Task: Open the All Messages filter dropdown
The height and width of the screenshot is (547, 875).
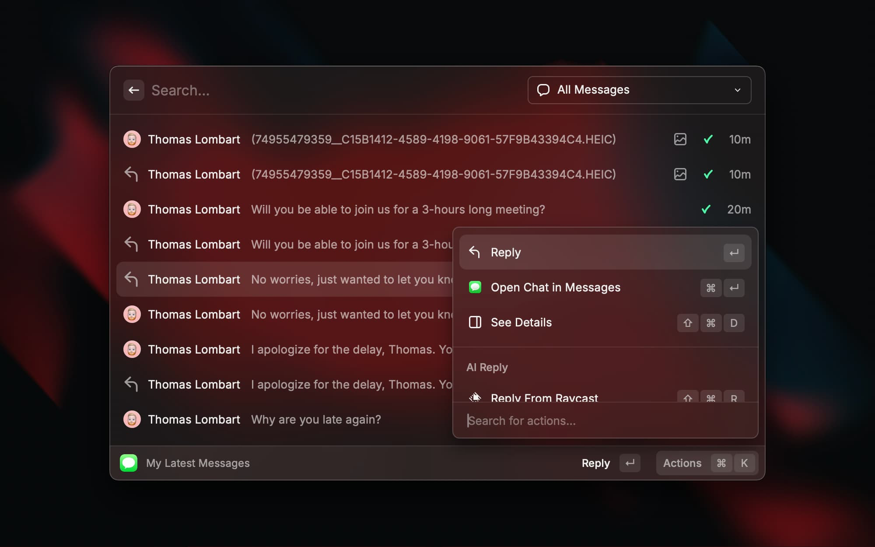Action: tap(639, 90)
